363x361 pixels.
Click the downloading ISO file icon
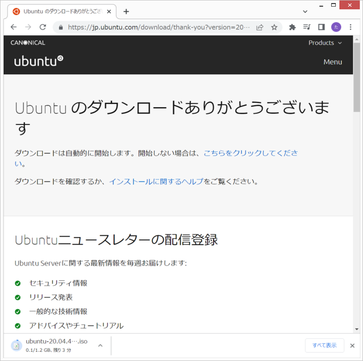17,346
